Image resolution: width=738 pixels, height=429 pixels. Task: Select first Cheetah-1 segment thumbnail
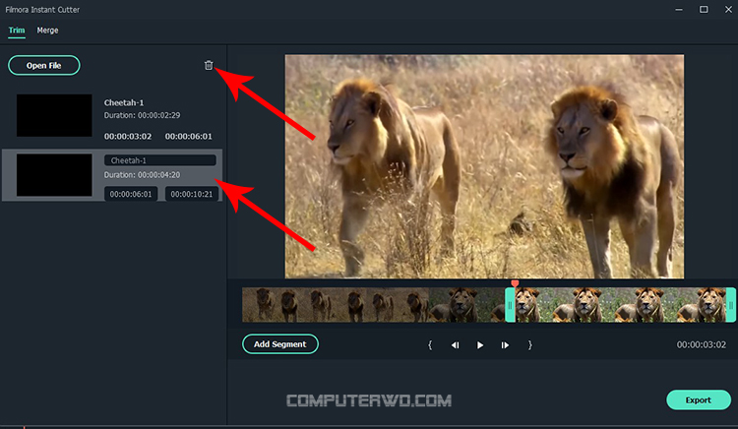point(54,115)
